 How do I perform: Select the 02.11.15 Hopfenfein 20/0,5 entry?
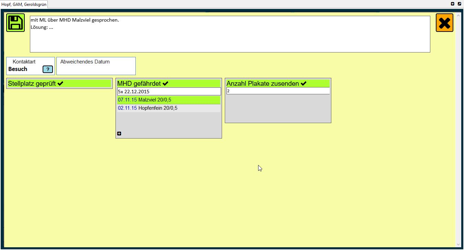pos(168,108)
